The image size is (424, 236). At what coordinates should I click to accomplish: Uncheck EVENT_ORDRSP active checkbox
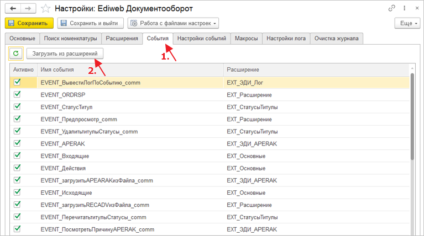[17, 94]
